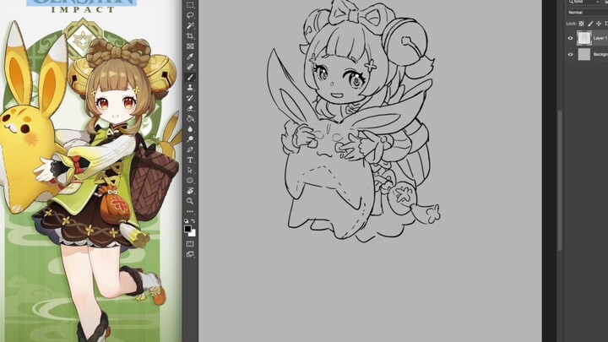The width and height of the screenshot is (608, 342).
Task: Select the Layer 1 thumbnail
Action: 584,38
